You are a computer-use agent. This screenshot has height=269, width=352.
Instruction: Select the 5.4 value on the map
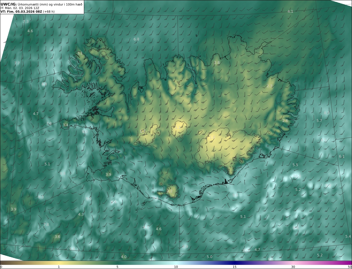coord(348,237)
